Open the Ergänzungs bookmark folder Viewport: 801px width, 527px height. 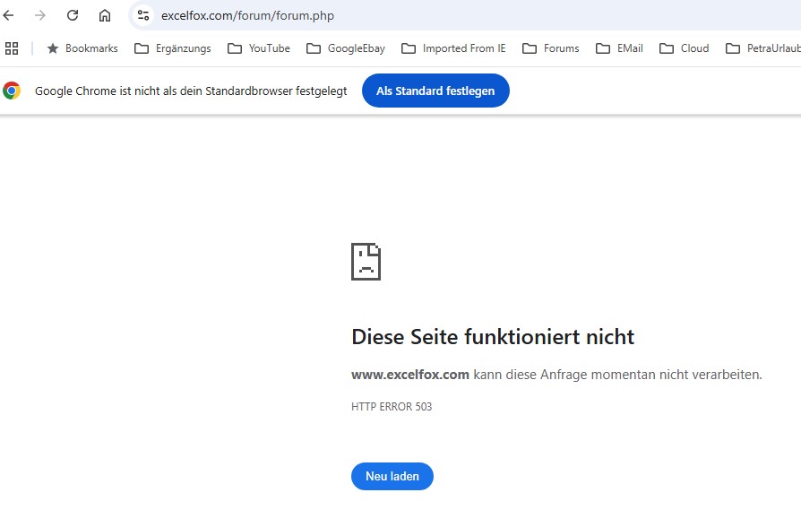point(173,48)
